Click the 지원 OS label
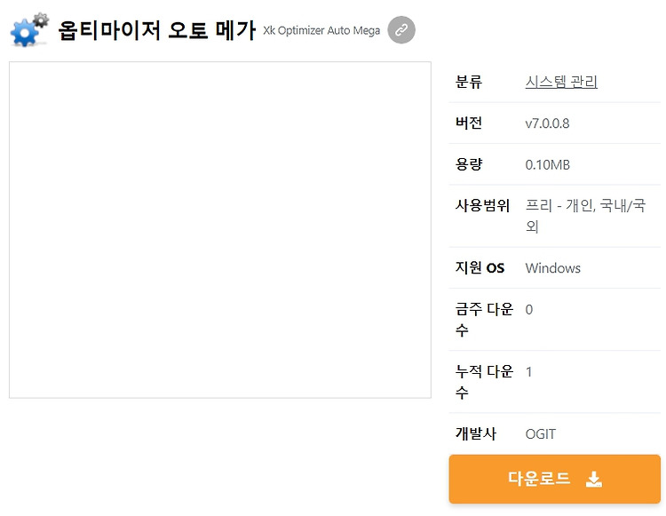This screenshot has height=516, width=666. pos(480,268)
